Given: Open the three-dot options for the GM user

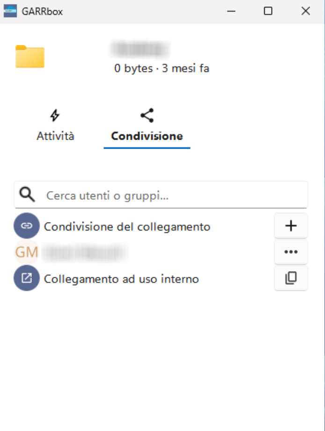Looking at the screenshot, I should tap(290, 251).
